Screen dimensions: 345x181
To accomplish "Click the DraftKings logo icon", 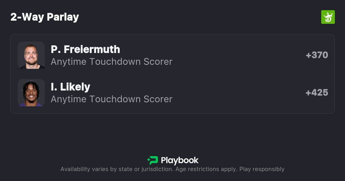I will pos(328,17).
